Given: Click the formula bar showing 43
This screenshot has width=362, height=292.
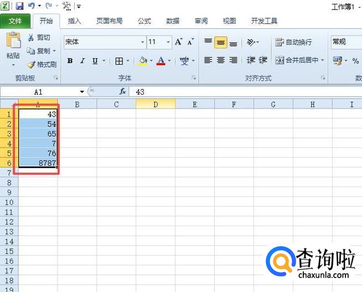Looking at the screenshot, I should coord(245,92).
